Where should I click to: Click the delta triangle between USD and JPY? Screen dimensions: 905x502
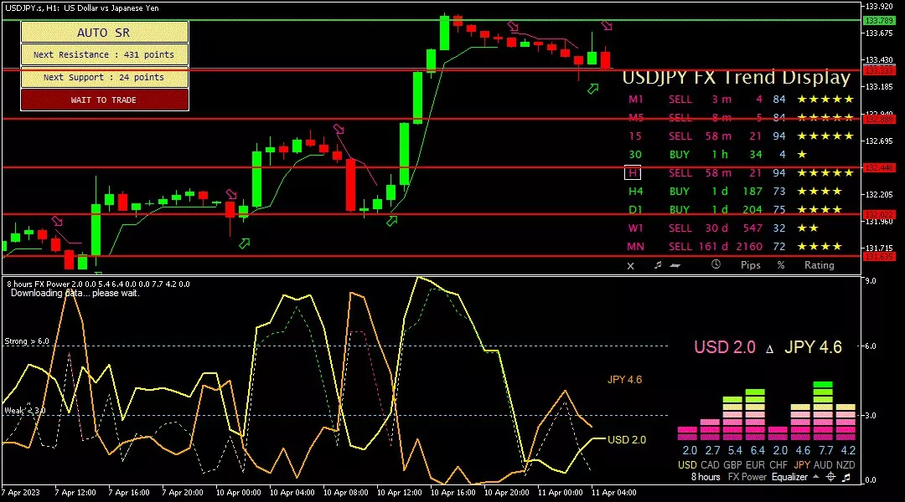coord(769,349)
